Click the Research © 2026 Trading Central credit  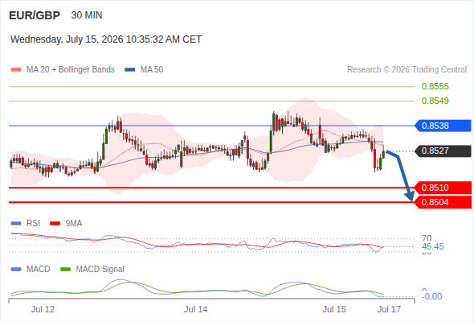pos(407,70)
